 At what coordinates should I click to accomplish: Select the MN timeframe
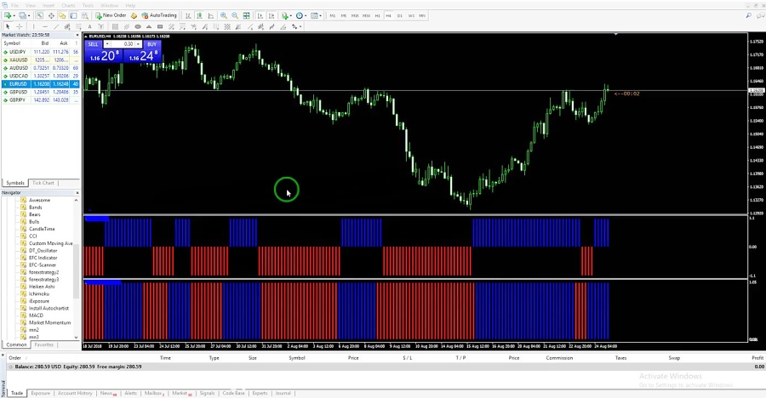point(422,15)
